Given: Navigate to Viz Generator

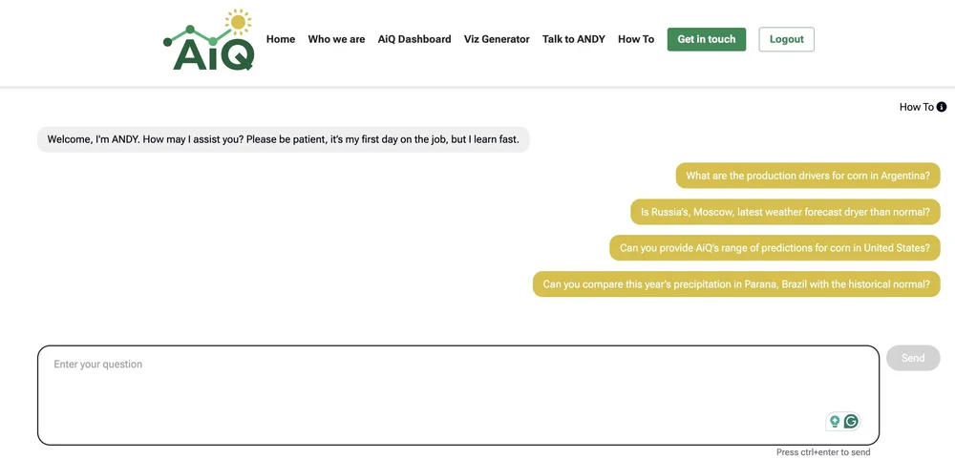Looking at the screenshot, I should tap(497, 39).
